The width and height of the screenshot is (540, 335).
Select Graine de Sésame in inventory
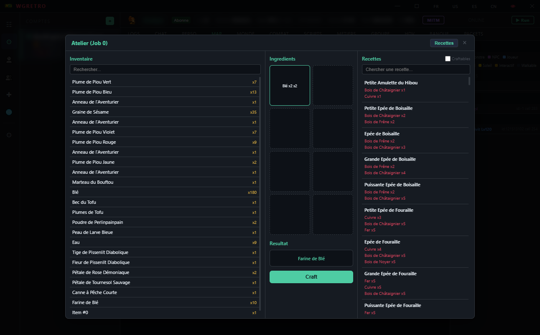click(x=165, y=112)
